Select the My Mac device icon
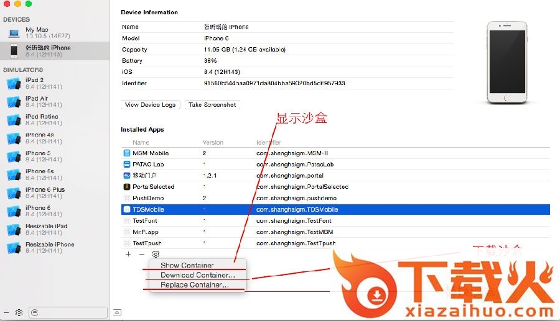Image resolution: width=560 pixels, height=321 pixels. click(x=14, y=33)
